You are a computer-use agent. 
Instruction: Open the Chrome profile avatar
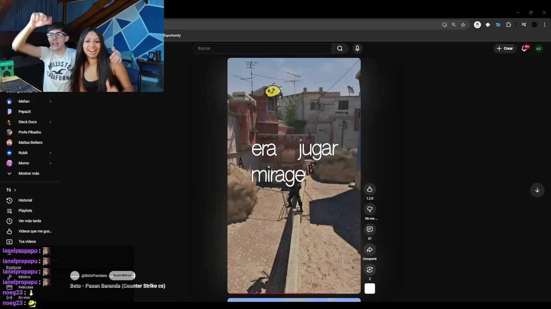coord(534,25)
